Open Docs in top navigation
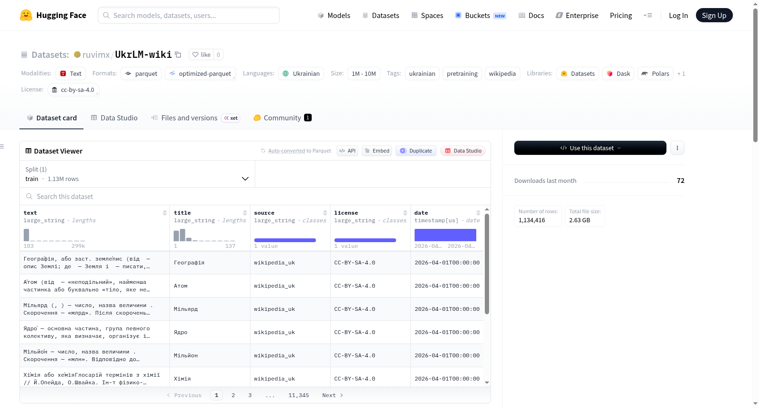The image size is (759, 408). point(531,15)
